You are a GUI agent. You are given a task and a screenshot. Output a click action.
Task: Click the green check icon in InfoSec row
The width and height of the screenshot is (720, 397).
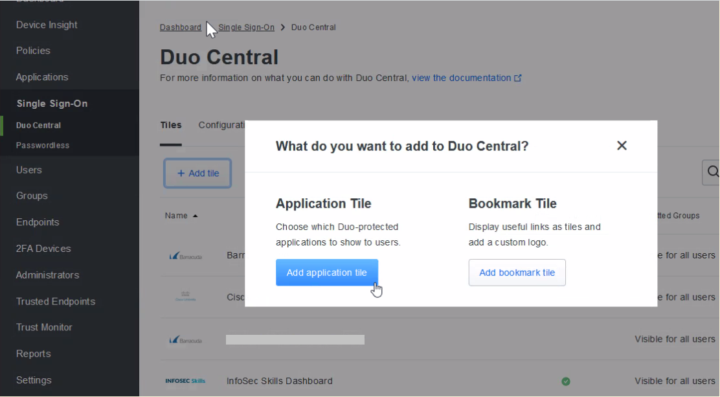[x=566, y=381]
